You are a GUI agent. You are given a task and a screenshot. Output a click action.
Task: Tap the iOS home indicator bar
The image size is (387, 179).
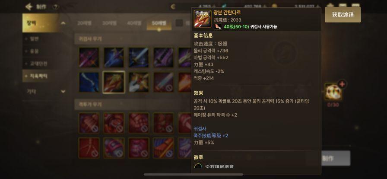[x=193, y=175]
